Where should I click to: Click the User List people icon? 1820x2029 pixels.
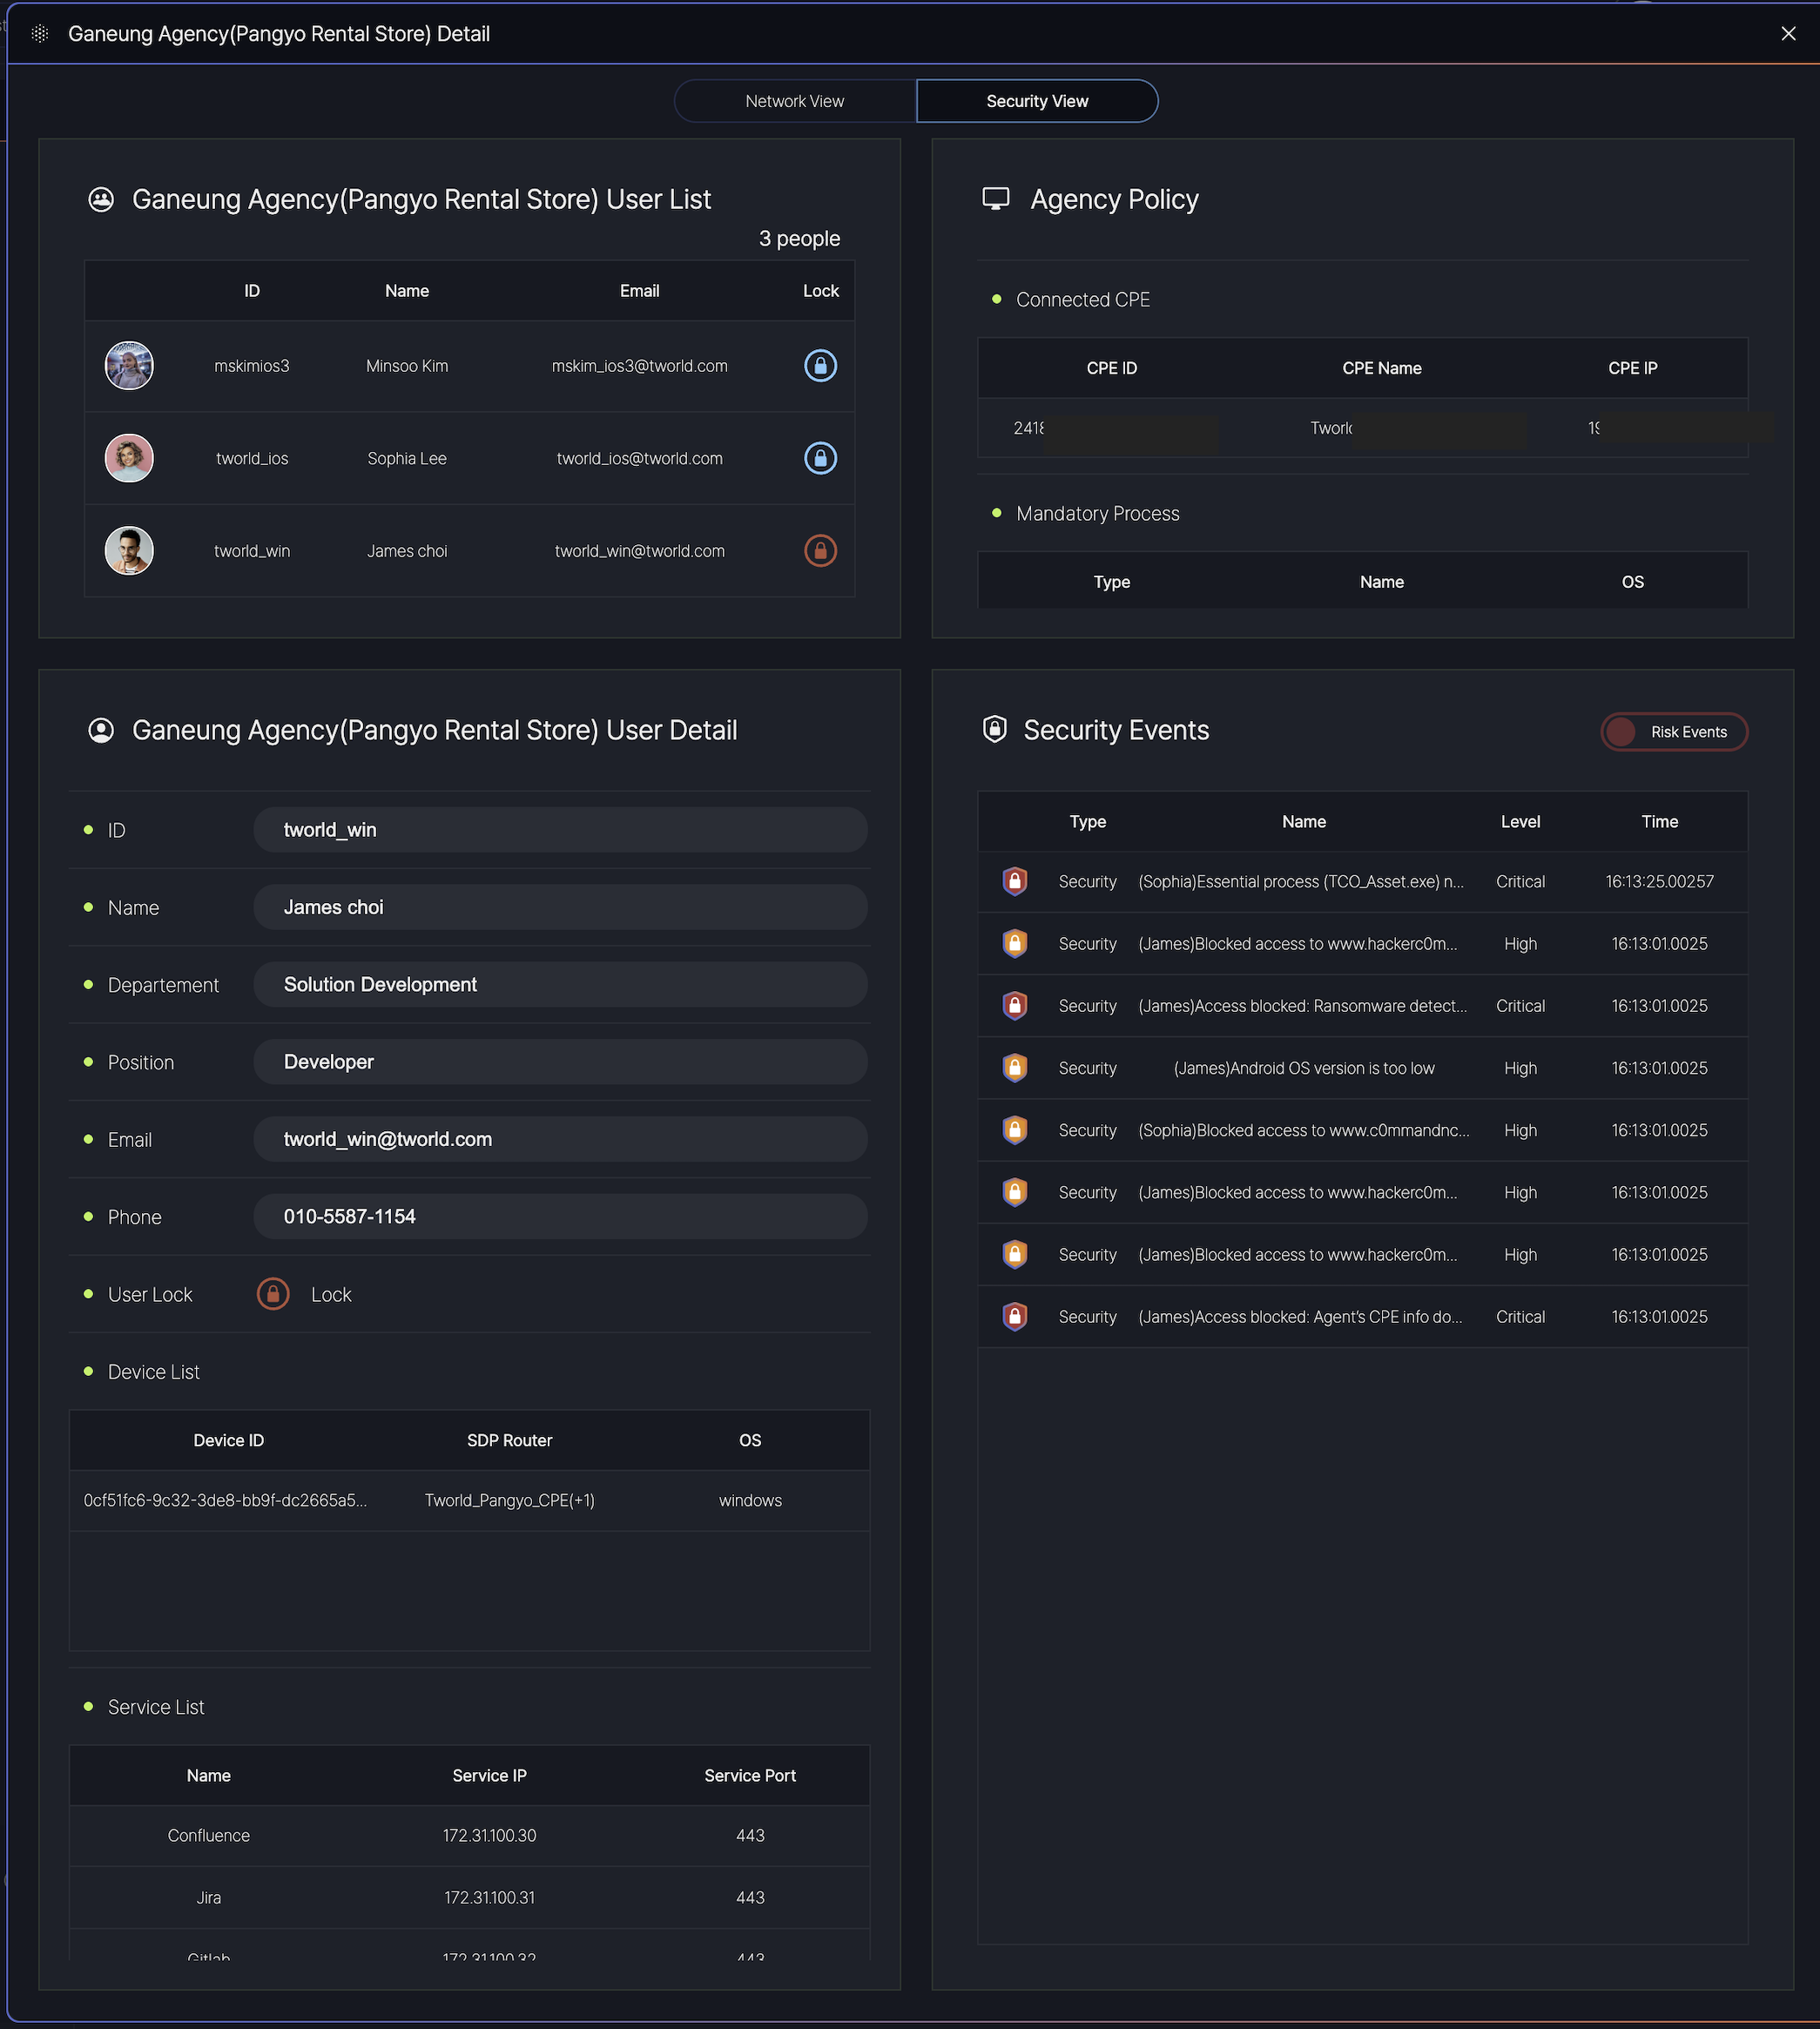pyautogui.click(x=101, y=199)
